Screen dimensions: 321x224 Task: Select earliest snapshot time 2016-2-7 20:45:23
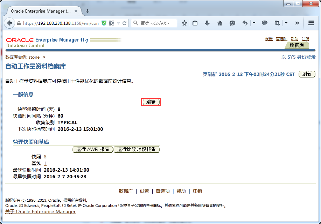pyautogui.click(x=65, y=177)
